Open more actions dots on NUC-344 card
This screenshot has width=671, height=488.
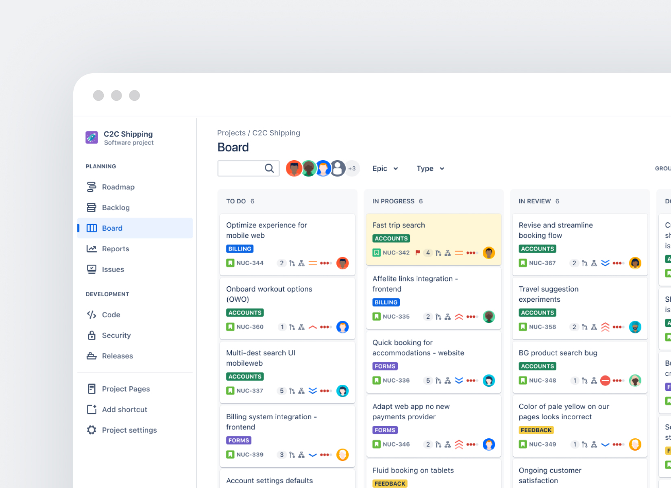pos(325,263)
